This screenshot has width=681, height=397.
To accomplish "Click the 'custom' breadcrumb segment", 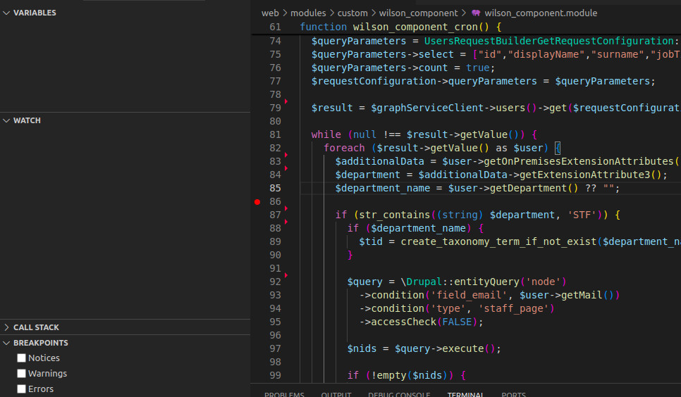I will (x=352, y=13).
